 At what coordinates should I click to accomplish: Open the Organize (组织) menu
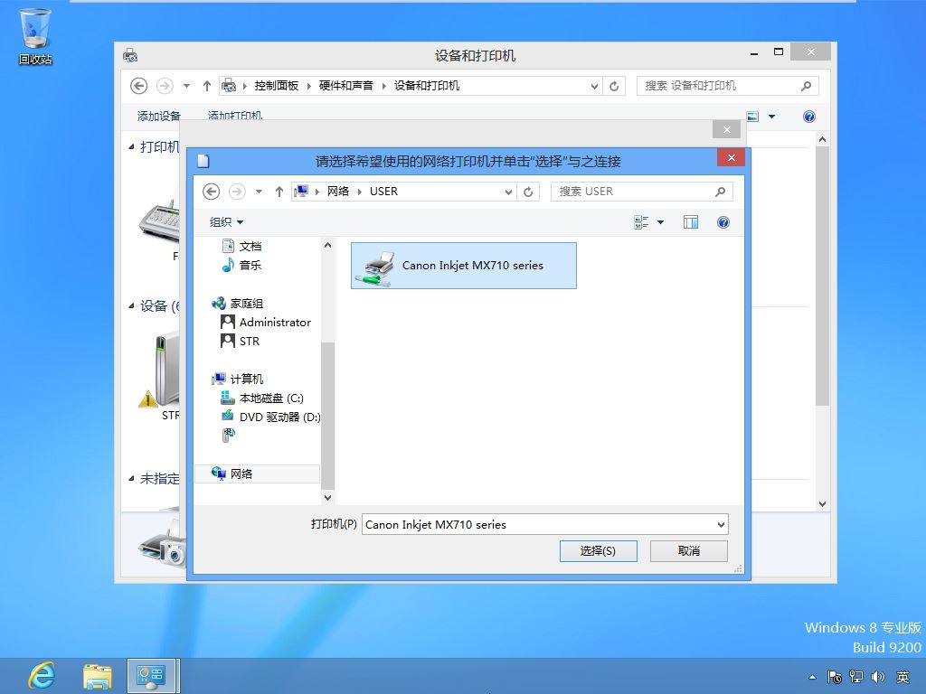click(x=226, y=222)
